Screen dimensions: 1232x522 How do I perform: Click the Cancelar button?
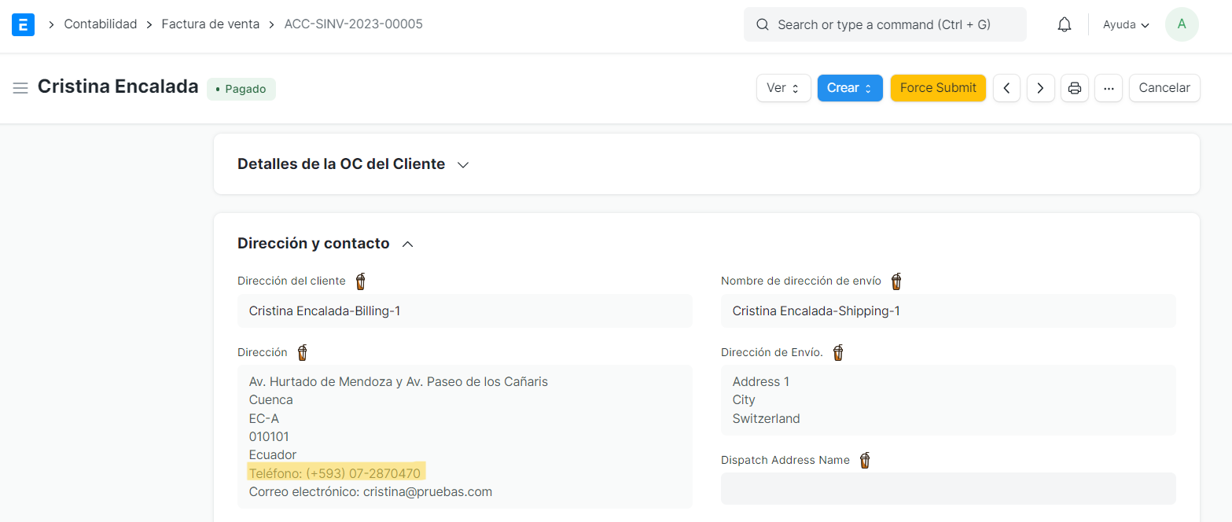(1164, 88)
